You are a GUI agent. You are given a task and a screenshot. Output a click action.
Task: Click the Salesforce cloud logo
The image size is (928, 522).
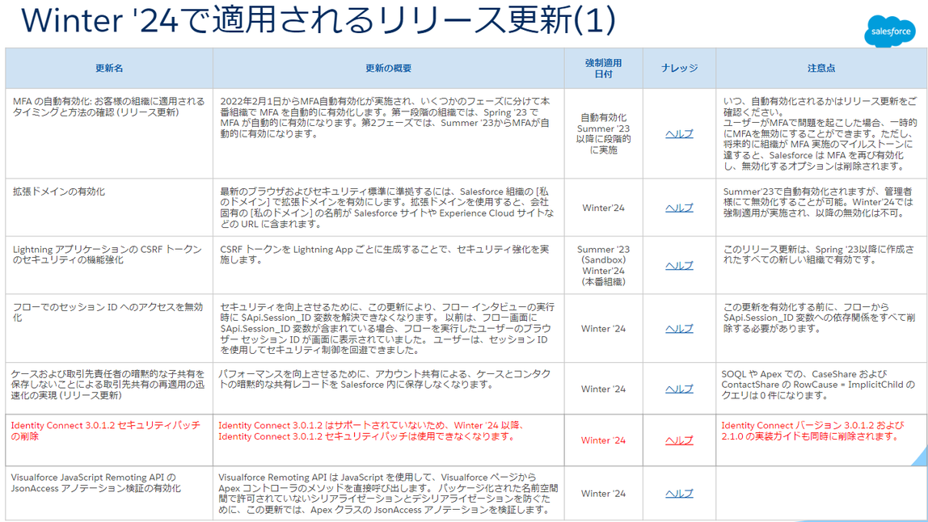pos(890,32)
